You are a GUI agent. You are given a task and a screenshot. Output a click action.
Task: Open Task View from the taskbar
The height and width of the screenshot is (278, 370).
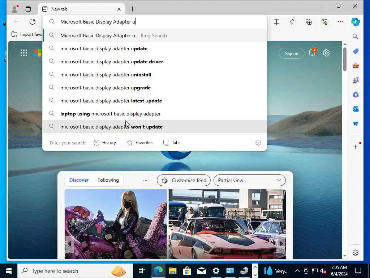pos(142,271)
